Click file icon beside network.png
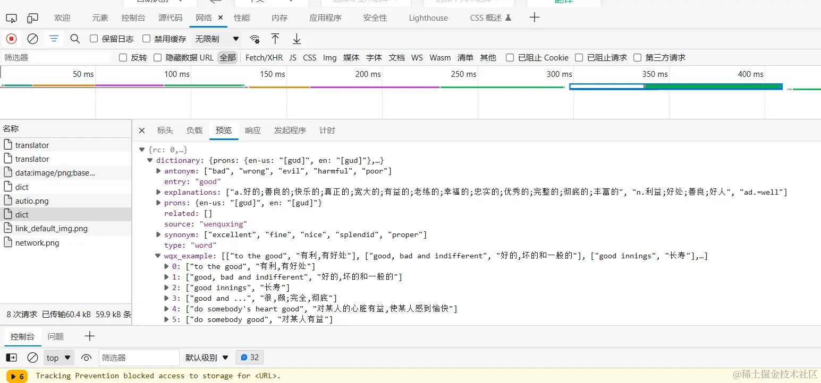The height and width of the screenshot is (383, 821). (8, 243)
